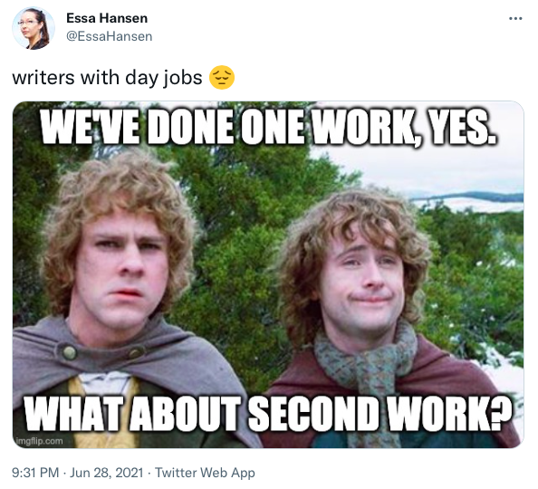Image resolution: width=538 pixels, height=489 pixels.
Task: Click Essa Hansen's profile avatar
Action: pyautogui.click(x=34, y=28)
